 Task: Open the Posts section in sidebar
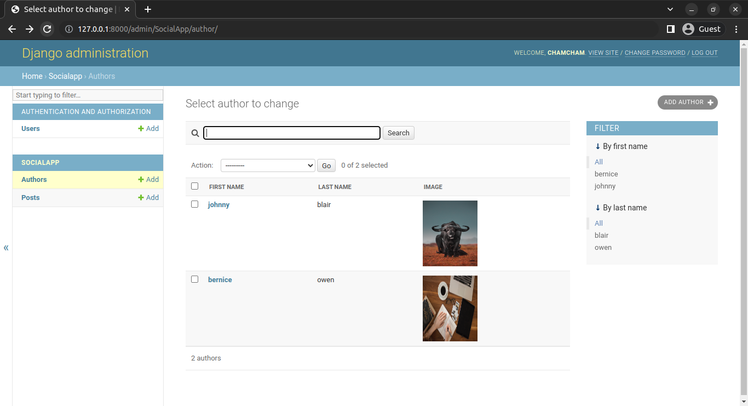click(31, 198)
